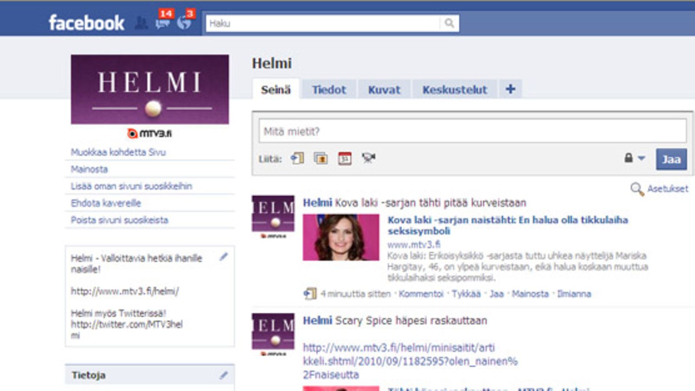
Task: Switch to the Keskustelut tab
Action: (x=454, y=89)
